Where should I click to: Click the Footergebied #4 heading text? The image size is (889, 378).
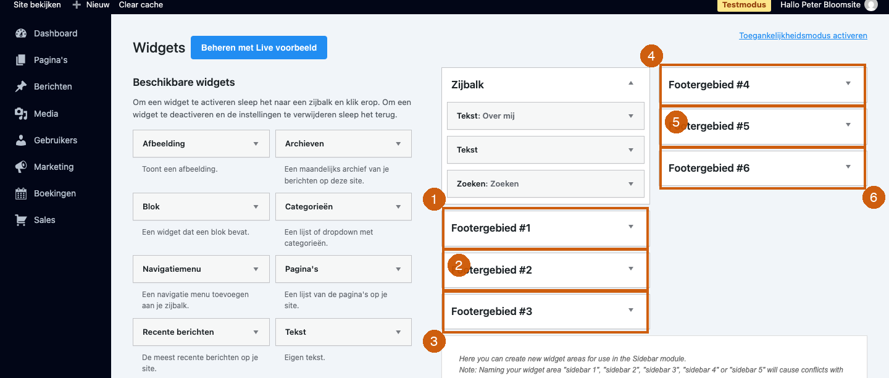click(x=709, y=85)
